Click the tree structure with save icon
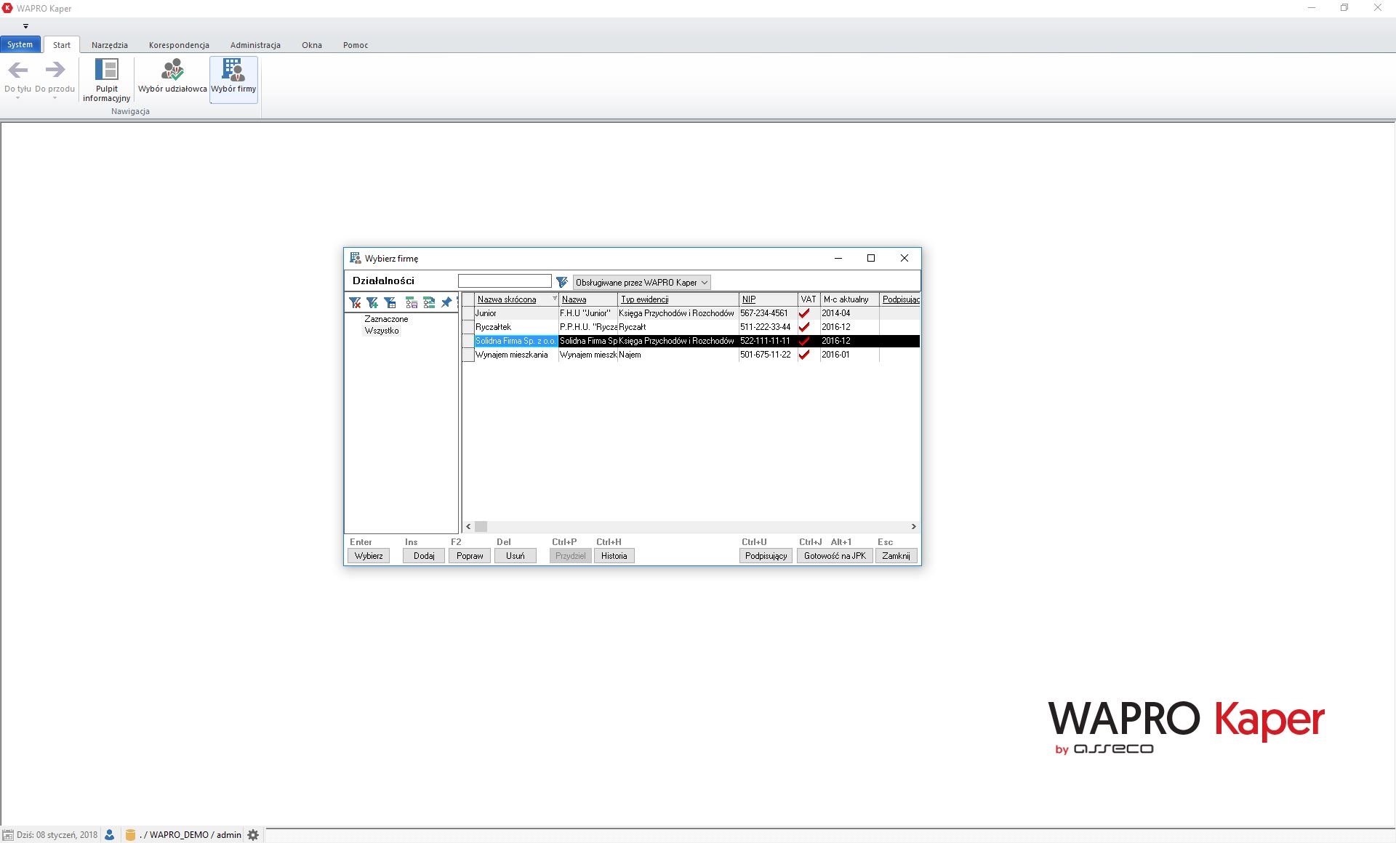The width and height of the screenshot is (1396, 843). 412,302
